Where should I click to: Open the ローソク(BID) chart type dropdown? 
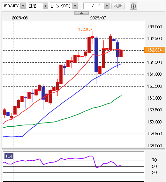pos(64,6)
